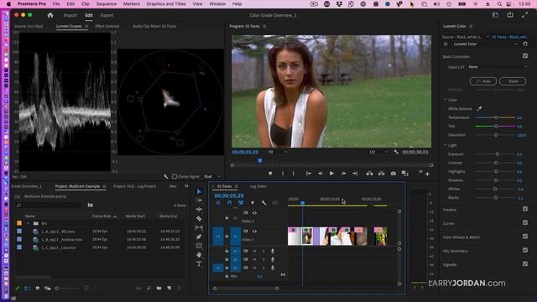Screen dimensions: 537x302
Task: Step back one frame
Action: click(x=321, y=174)
